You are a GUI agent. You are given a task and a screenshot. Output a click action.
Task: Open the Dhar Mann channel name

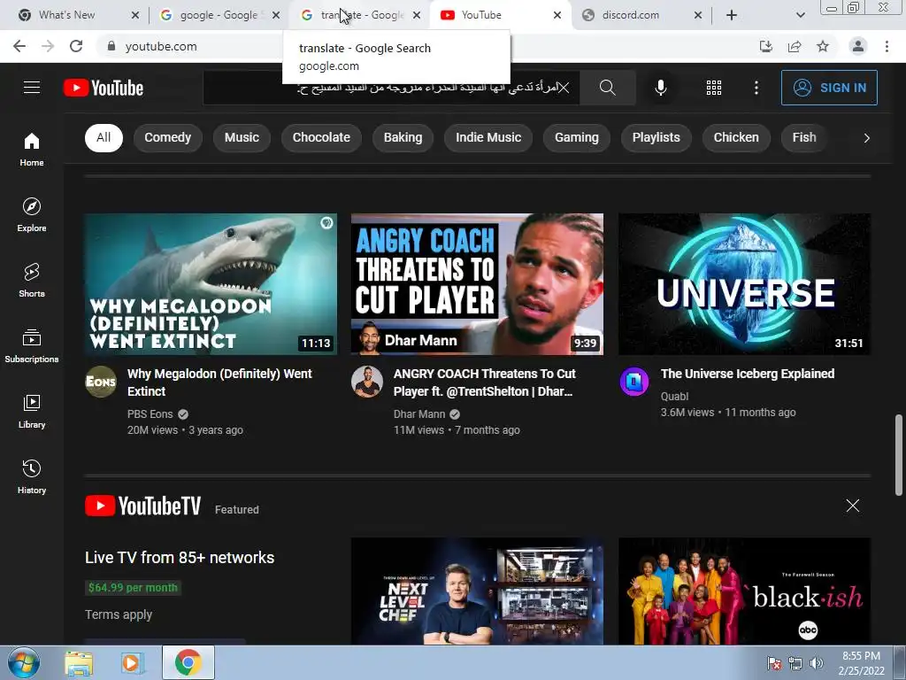(419, 414)
